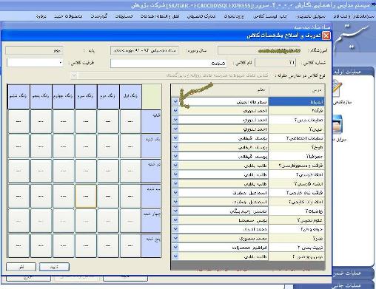
Task: Click the سه شنبه زنگ سوم schedule cell
Action: tap(86, 196)
